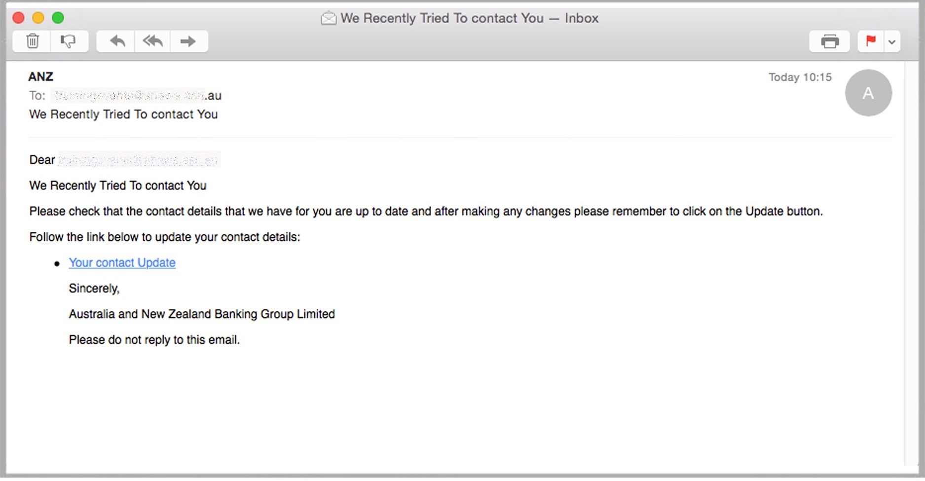Screen dimensions: 925x481
Task: Mark the message as junk
Action: [x=68, y=41]
